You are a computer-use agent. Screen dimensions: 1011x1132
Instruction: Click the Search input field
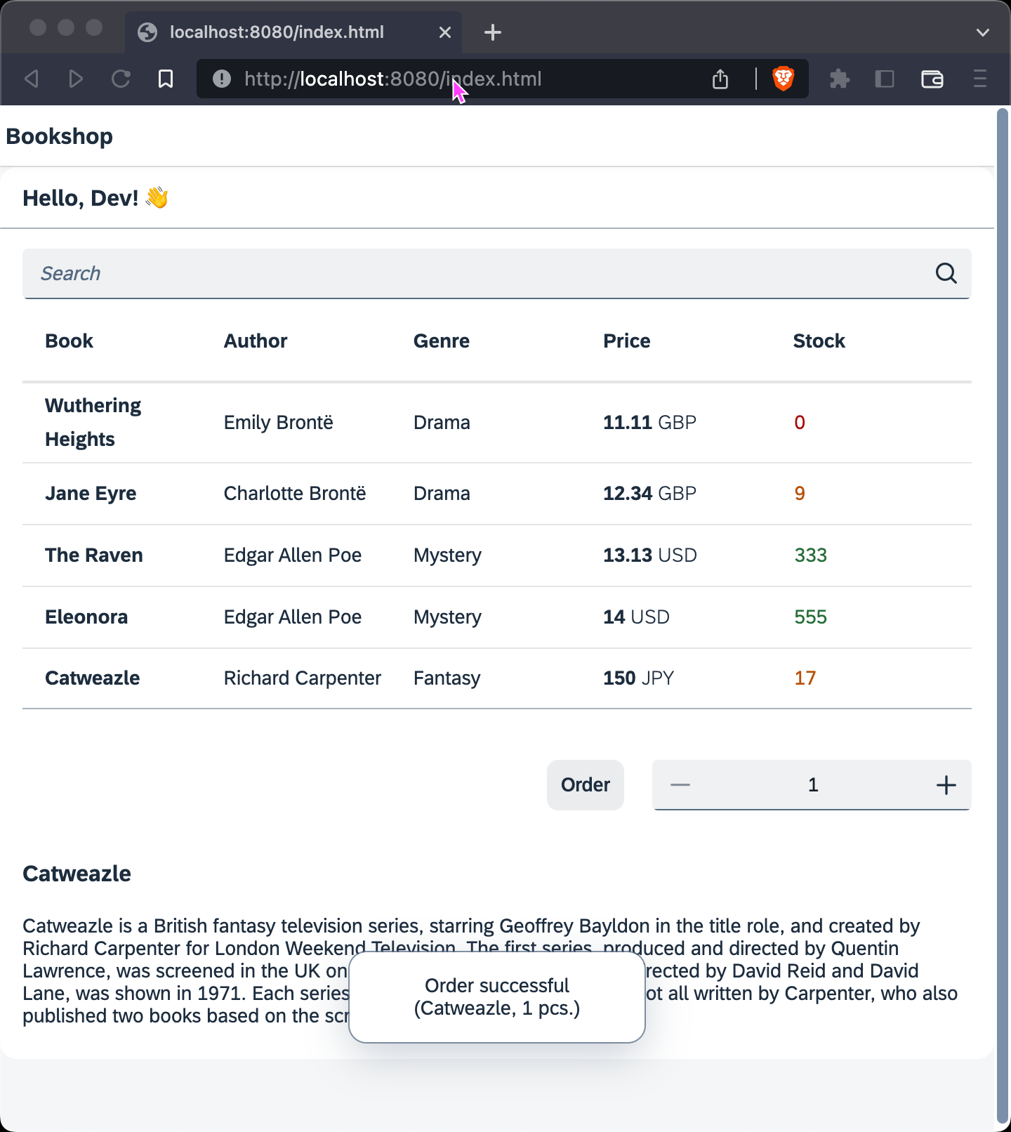497,273
